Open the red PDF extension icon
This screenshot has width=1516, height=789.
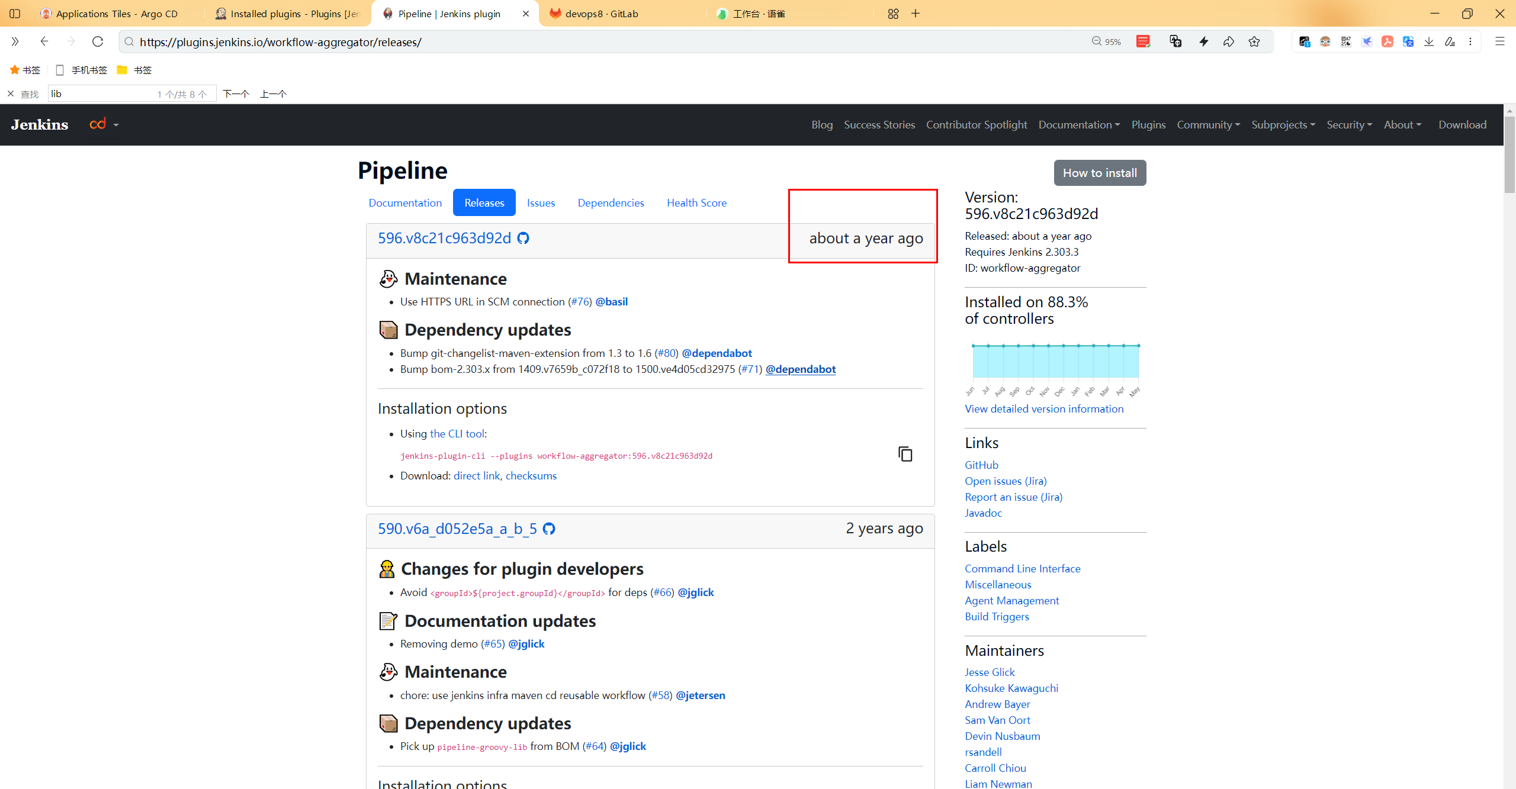(1387, 41)
